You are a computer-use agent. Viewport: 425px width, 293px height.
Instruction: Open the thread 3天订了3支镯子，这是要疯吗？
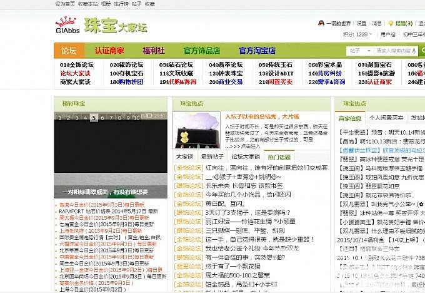(247, 213)
